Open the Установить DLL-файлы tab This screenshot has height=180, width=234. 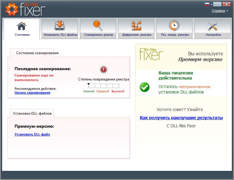60,29
